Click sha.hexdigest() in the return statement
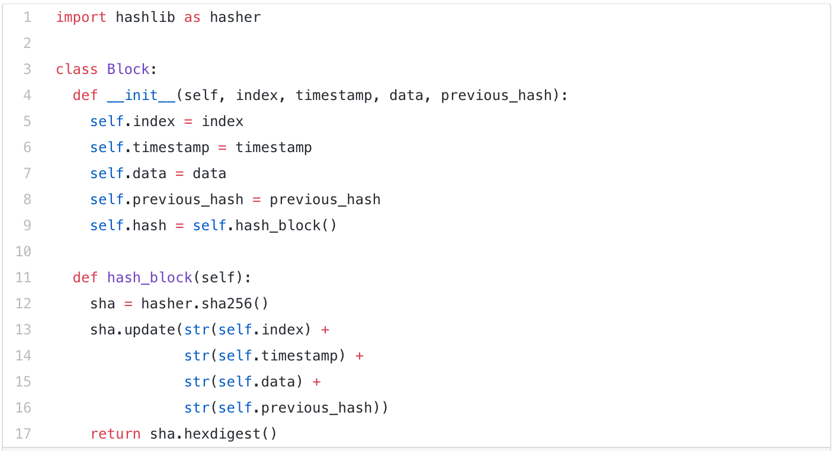The width and height of the screenshot is (833, 451). (213, 434)
